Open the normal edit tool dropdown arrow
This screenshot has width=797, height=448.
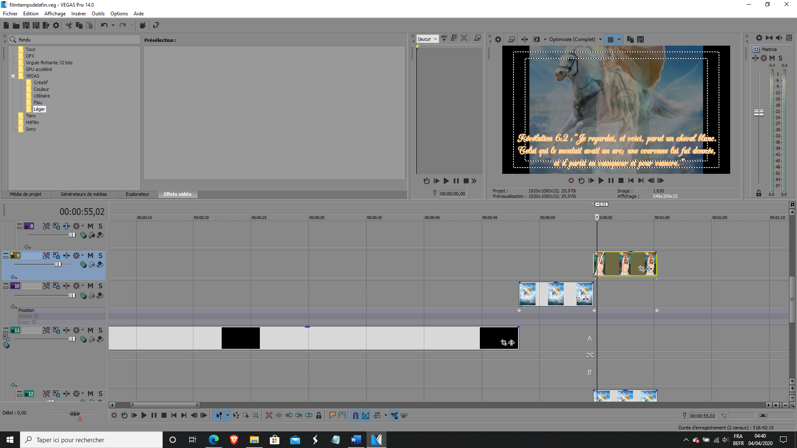coord(227,416)
